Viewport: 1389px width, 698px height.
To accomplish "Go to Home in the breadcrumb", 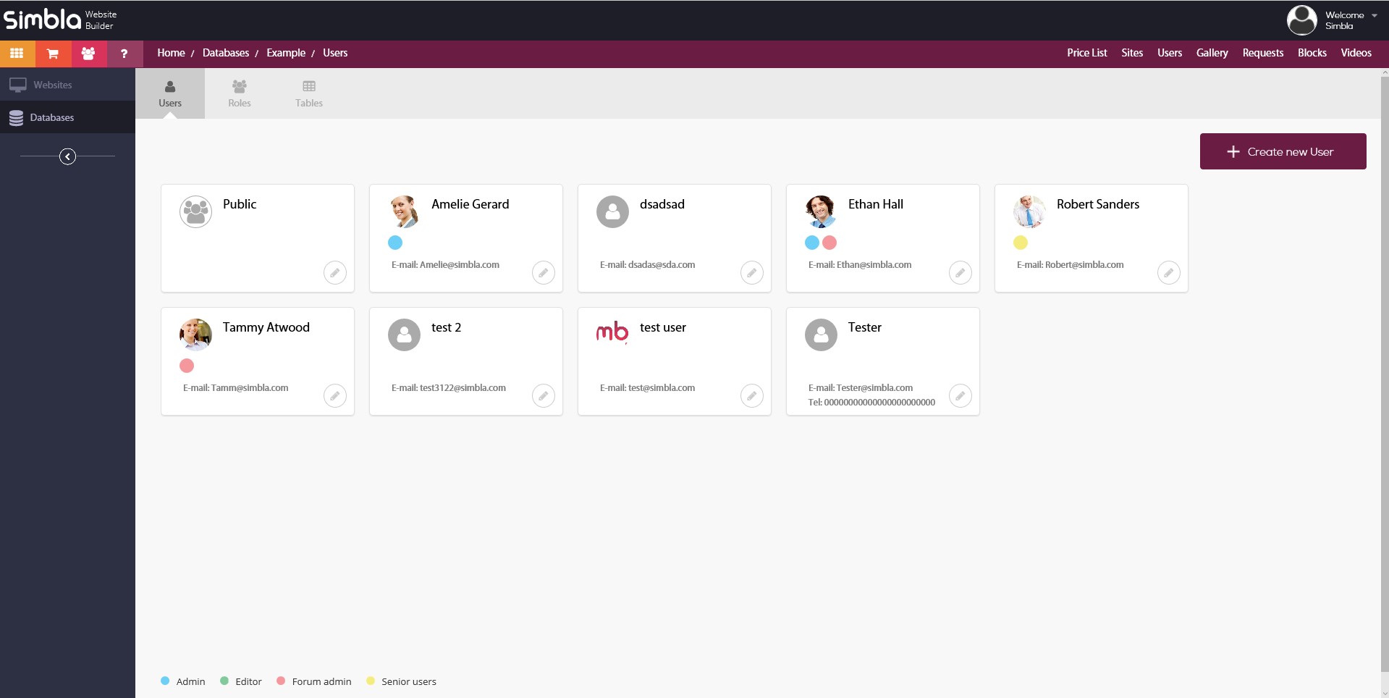I will (171, 53).
